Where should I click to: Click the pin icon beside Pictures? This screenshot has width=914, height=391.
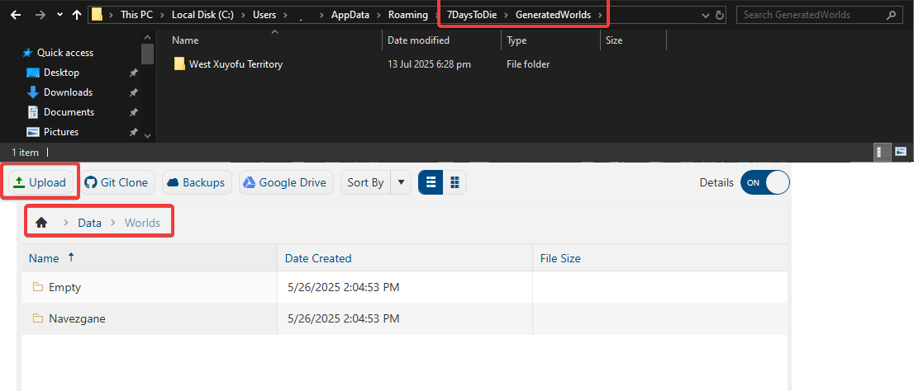tap(134, 132)
